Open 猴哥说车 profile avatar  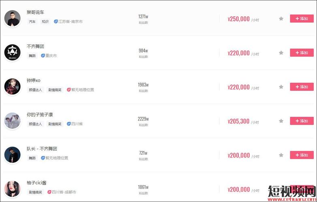(x=12, y=18)
